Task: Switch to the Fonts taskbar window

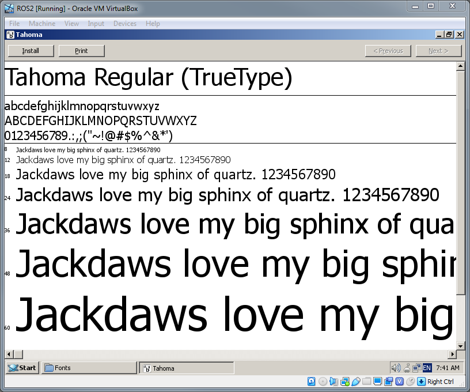Action: [x=89, y=368]
